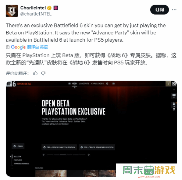Open the three-dot more options menu
The image size is (182, 180).
point(174,10)
